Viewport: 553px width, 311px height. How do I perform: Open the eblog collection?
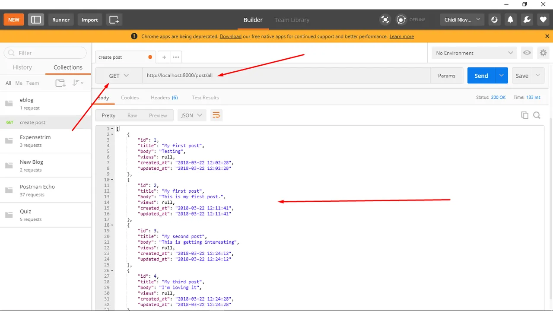point(45,104)
